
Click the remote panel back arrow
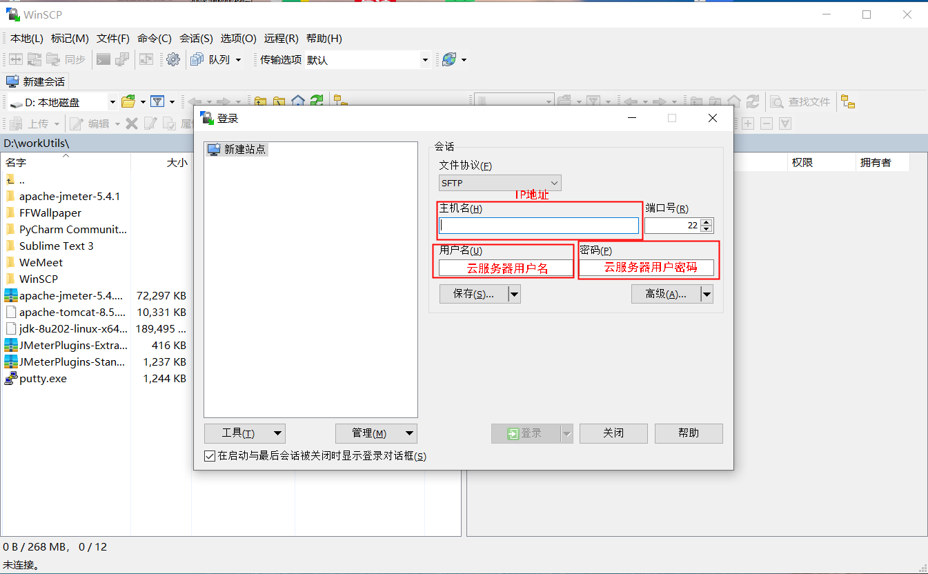(x=630, y=102)
